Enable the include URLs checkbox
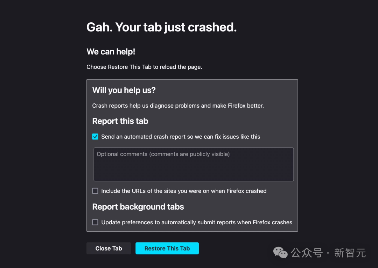 point(95,191)
